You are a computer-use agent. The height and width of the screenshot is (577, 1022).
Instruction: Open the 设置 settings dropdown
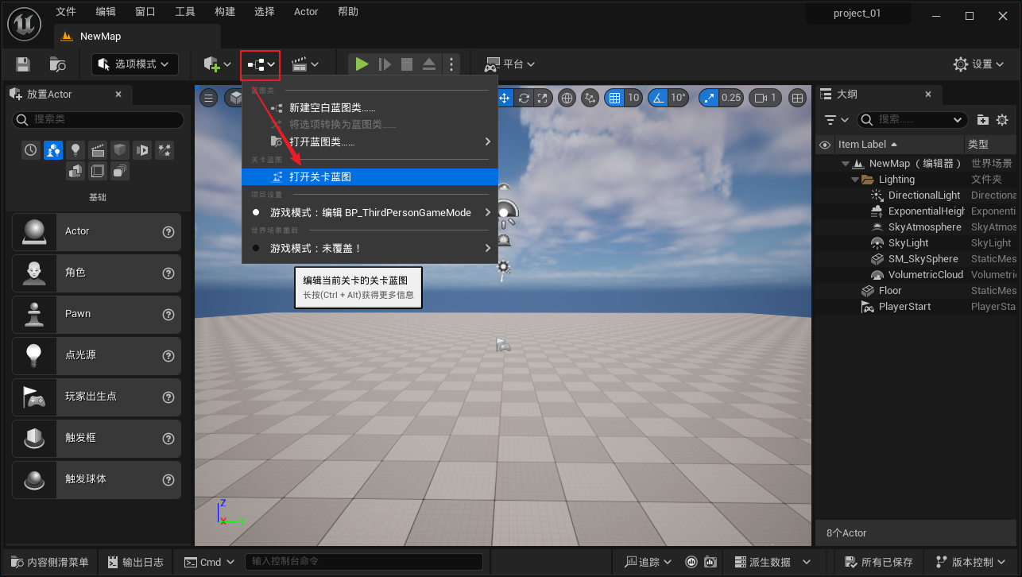coord(980,64)
